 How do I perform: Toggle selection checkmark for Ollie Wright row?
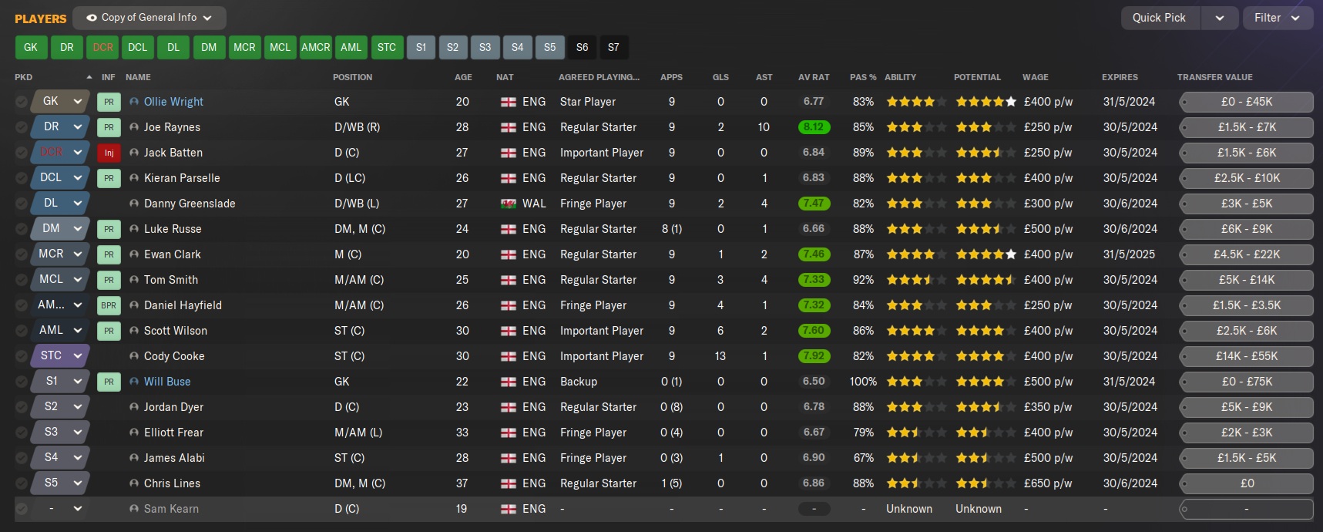point(22,102)
